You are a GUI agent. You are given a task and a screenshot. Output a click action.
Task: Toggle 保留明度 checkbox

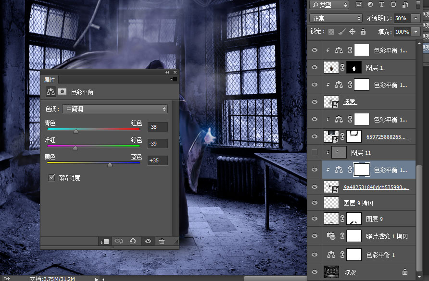point(51,178)
